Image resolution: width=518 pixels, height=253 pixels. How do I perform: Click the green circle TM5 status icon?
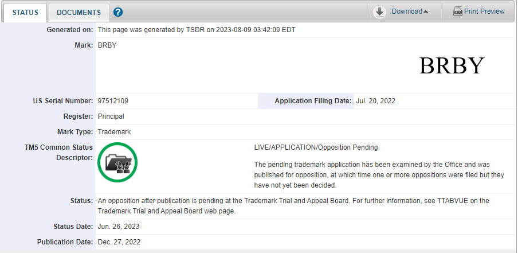click(x=117, y=162)
